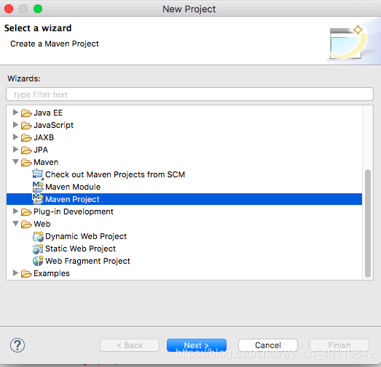Collapse the Maven category
Screen dimensions: 381x367
click(x=15, y=162)
